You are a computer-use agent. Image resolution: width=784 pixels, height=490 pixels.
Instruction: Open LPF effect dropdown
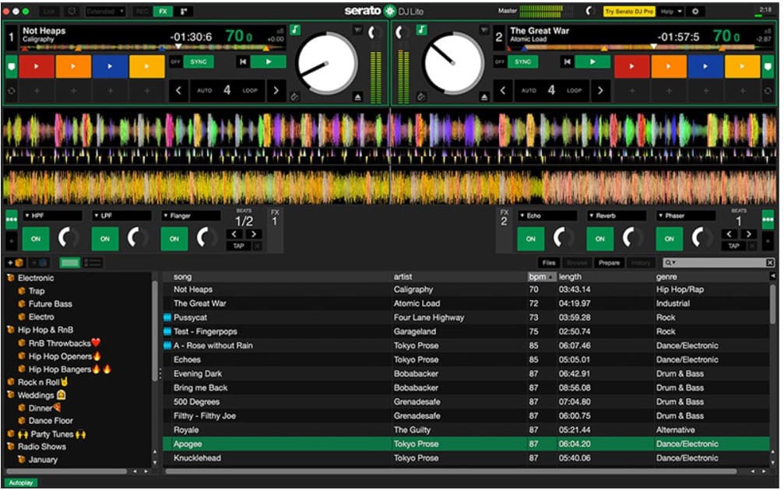[x=121, y=215]
